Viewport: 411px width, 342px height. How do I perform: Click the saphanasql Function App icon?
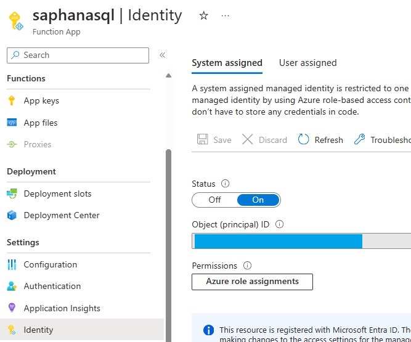tap(15, 21)
